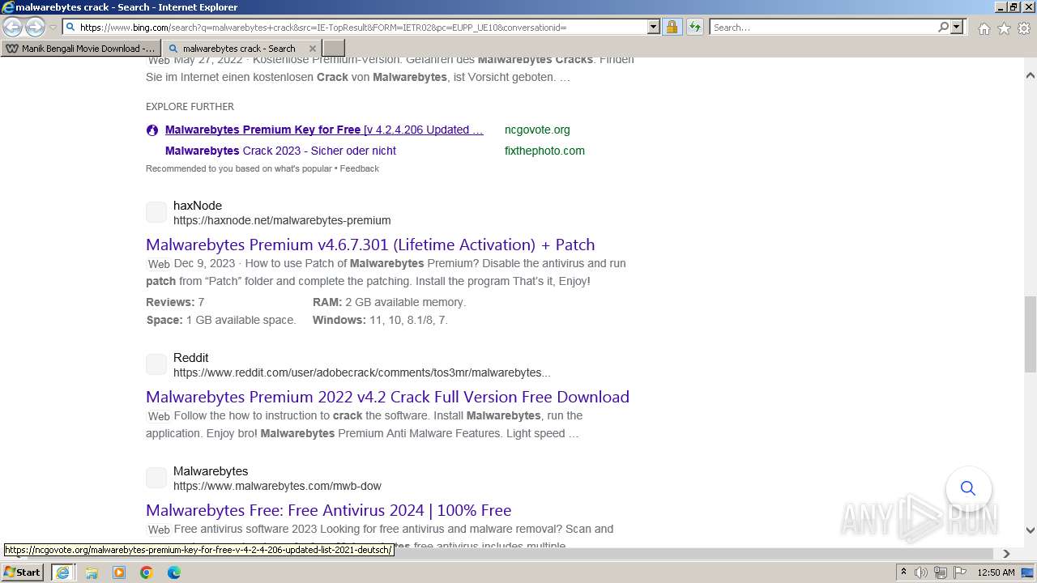Click the Action Center flag tray icon
1037x583 pixels.
(959, 572)
